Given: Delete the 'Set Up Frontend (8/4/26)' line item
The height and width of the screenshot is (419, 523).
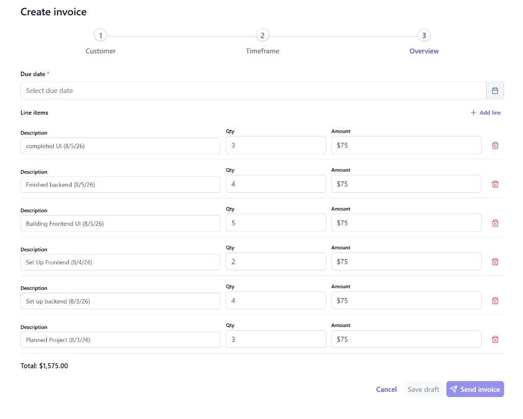Looking at the screenshot, I should coord(495,262).
